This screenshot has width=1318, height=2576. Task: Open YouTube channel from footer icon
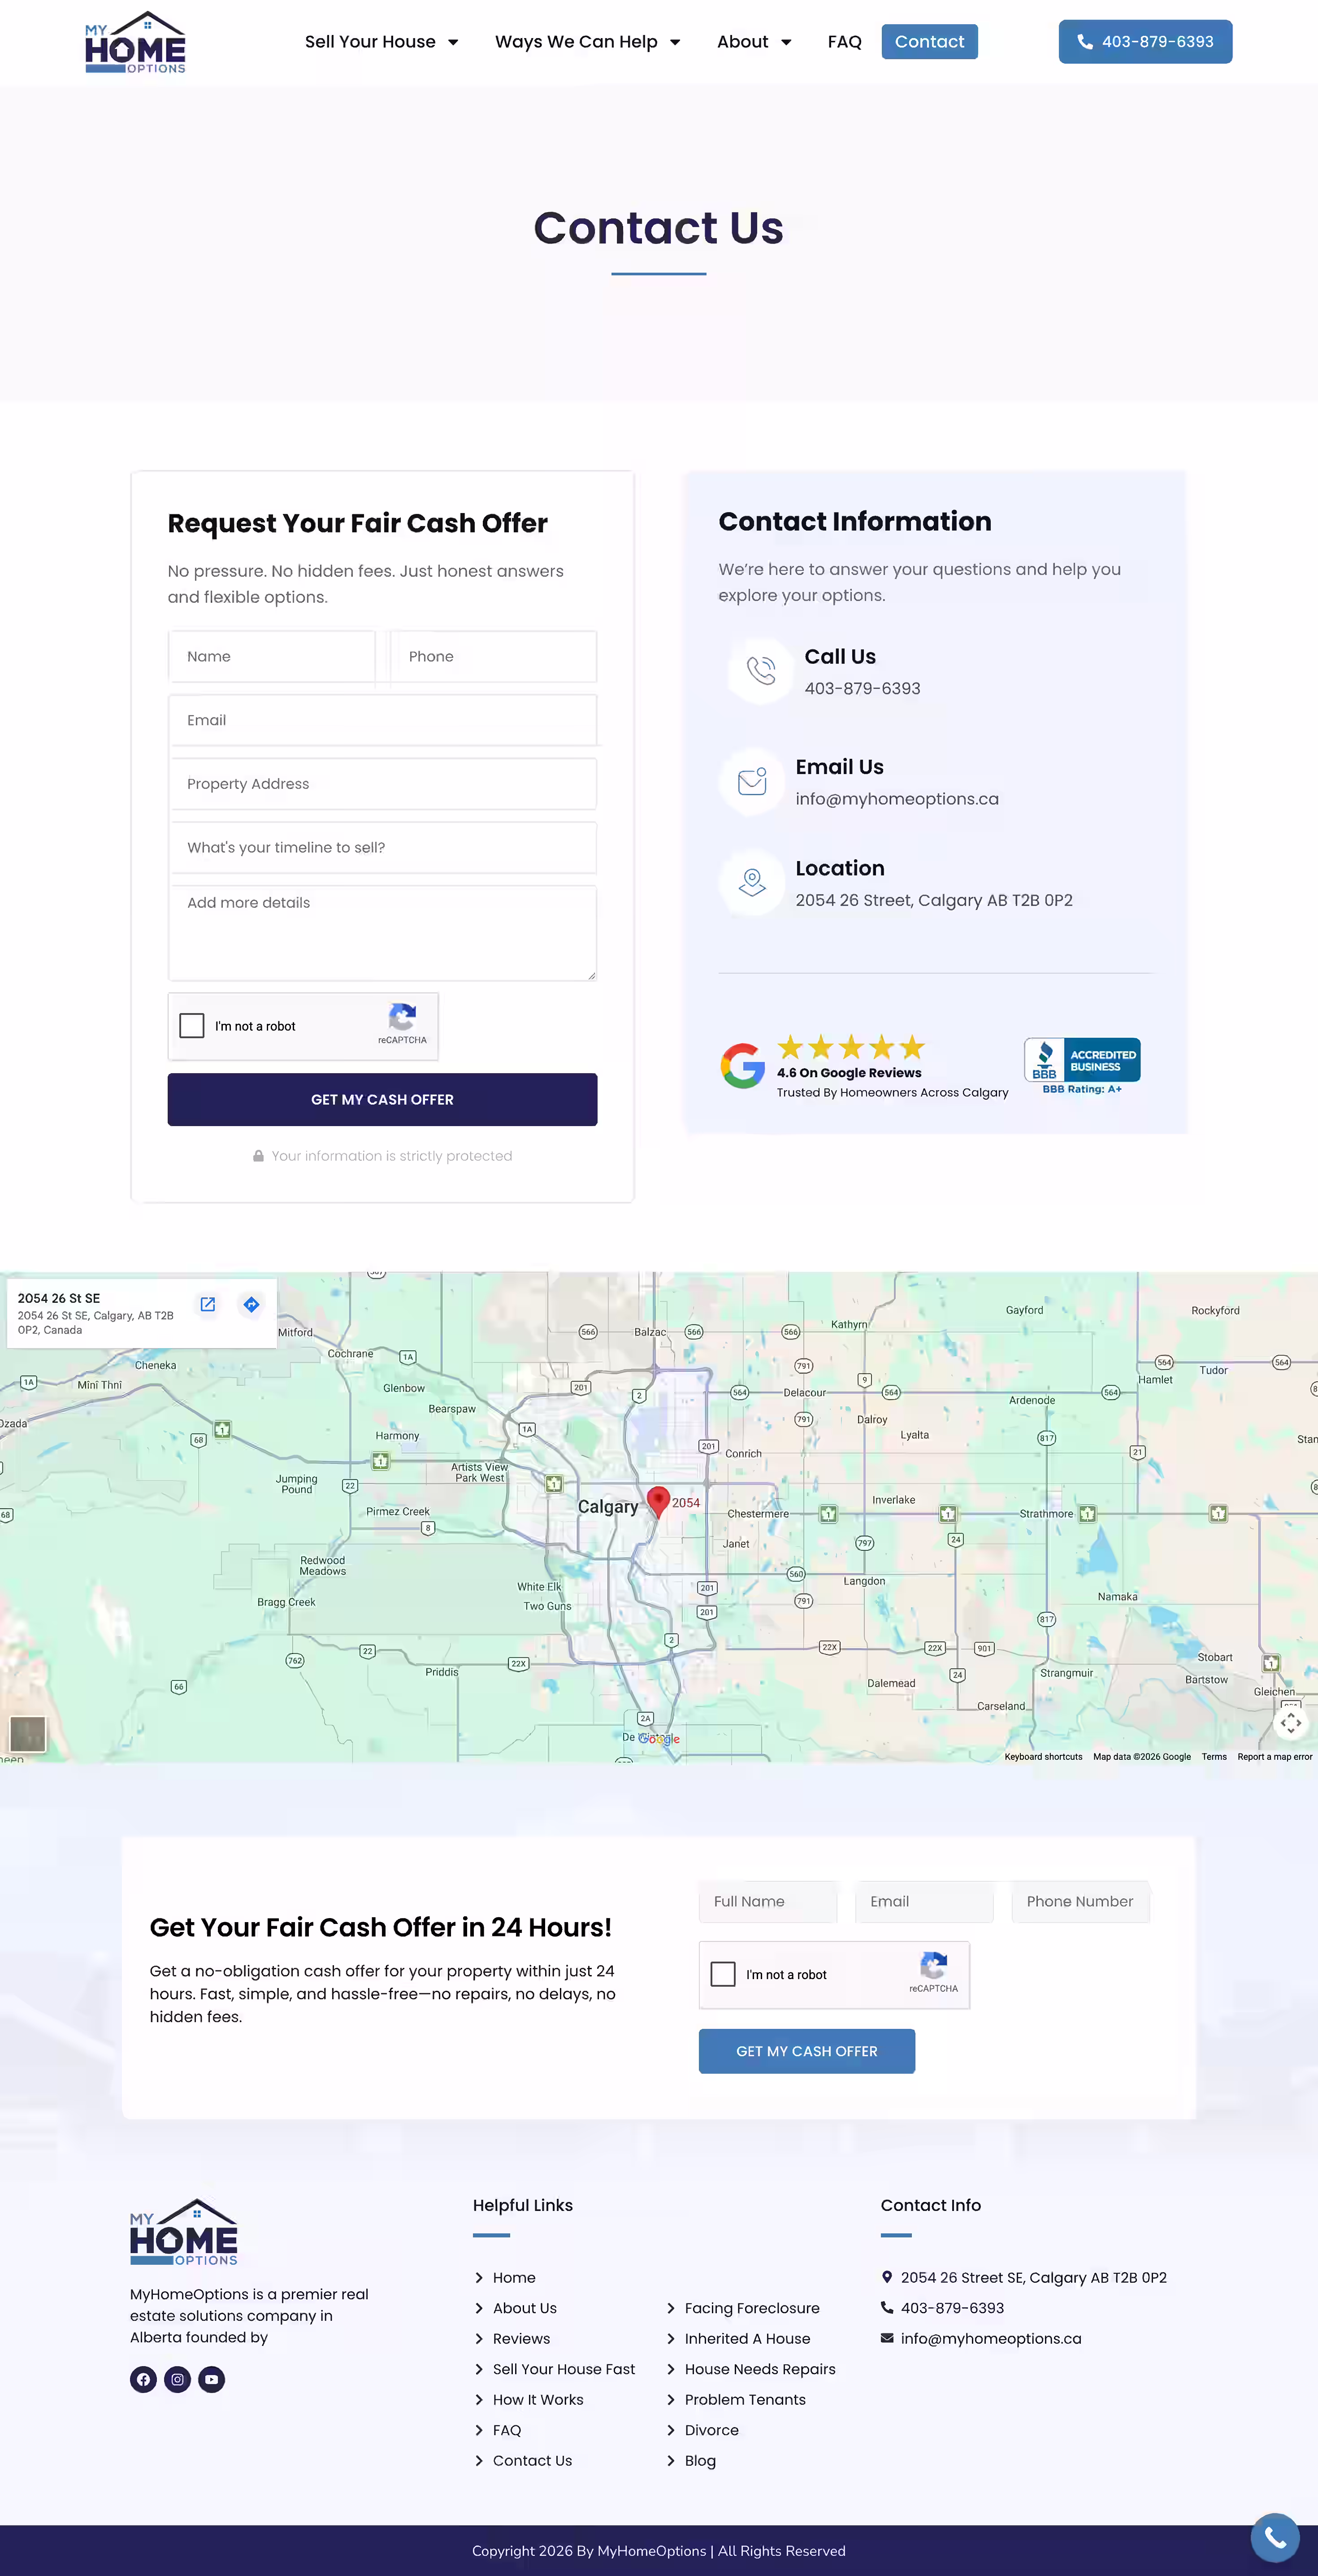click(x=211, y=2379)
